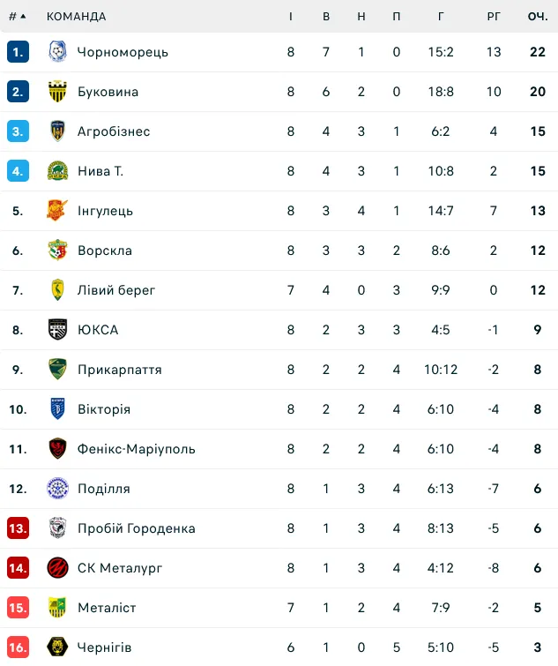Click the red position 16 badge
Viewport: 558px width, 666px height.
[18, 647]
